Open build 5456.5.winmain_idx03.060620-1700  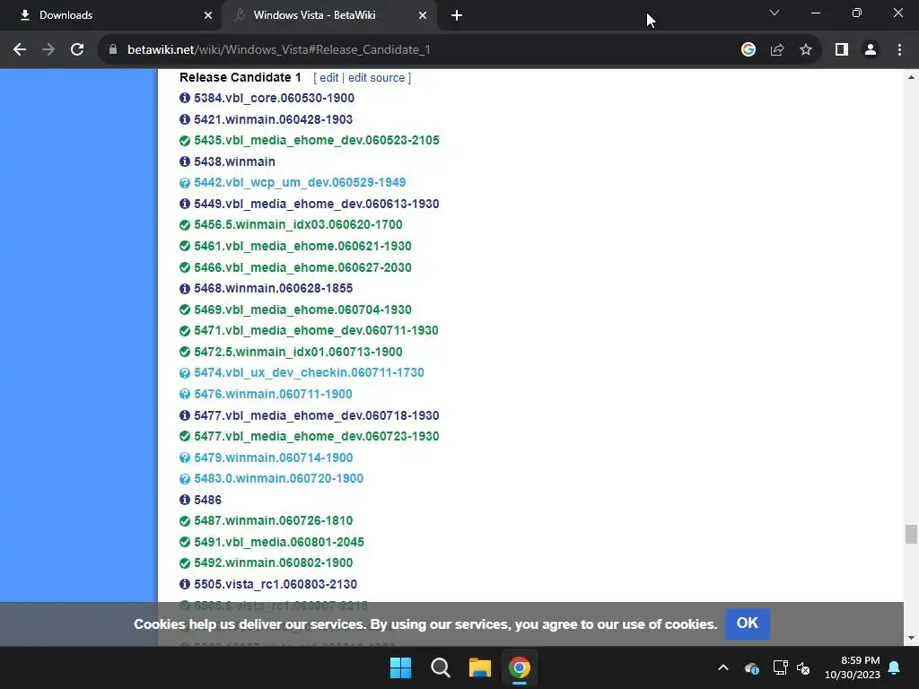coord(298,225)
